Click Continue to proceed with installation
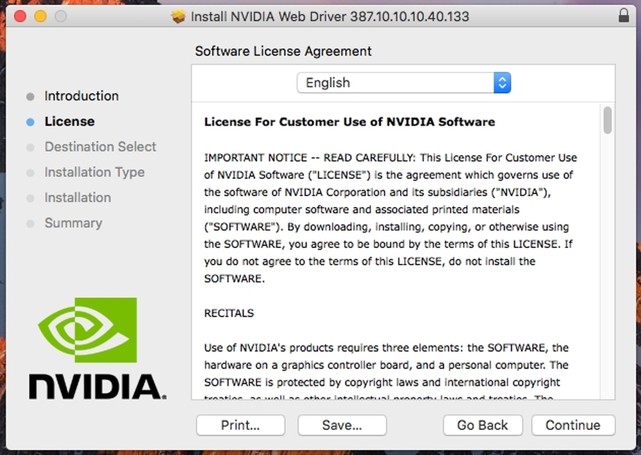Screen dimensions: 641x455 tap(573, 425)
